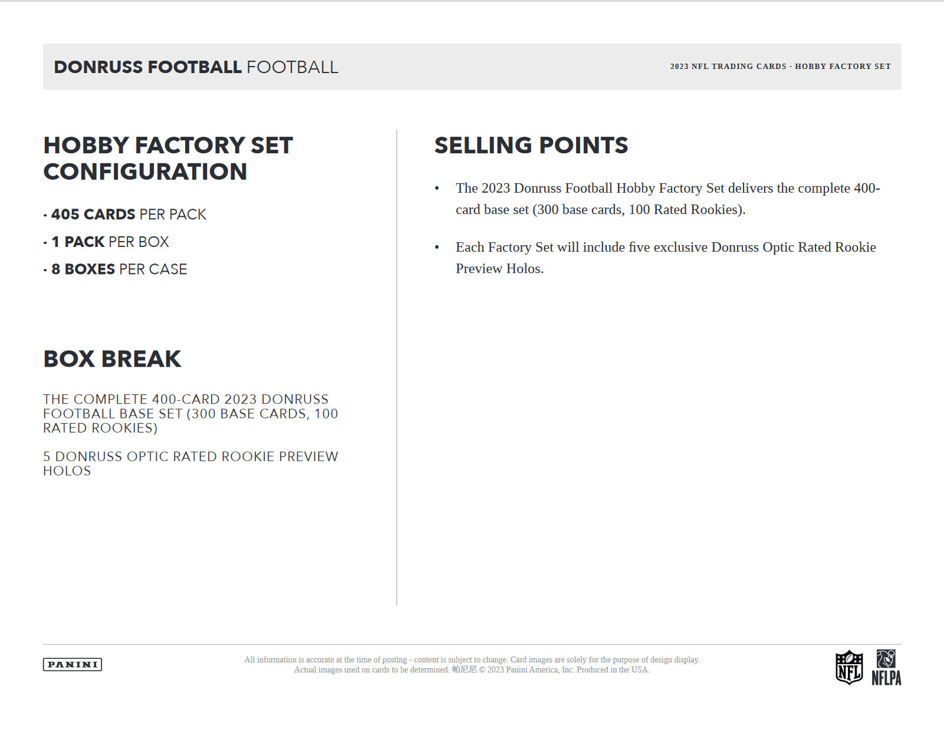The height and width of the screenshot is (729, 944).
Task: Click the Panini logo in the footer
Action: tap(73, 665)
